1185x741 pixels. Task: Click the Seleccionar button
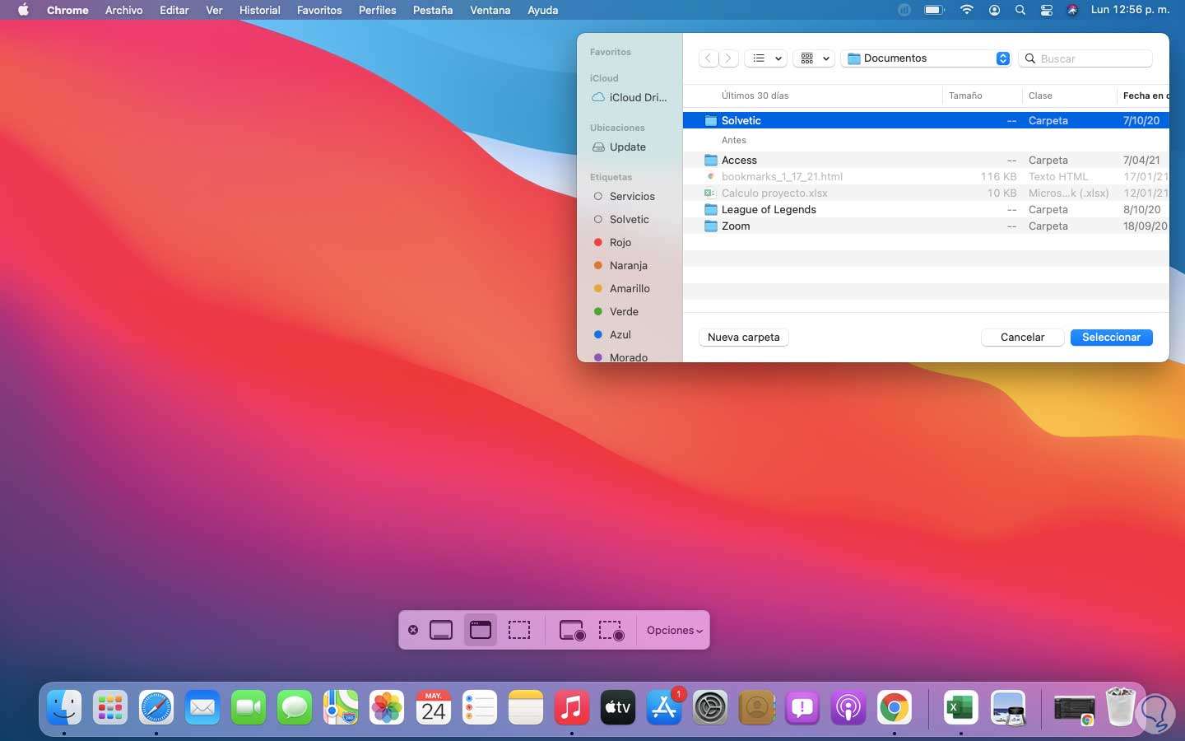coord(1111,338)
